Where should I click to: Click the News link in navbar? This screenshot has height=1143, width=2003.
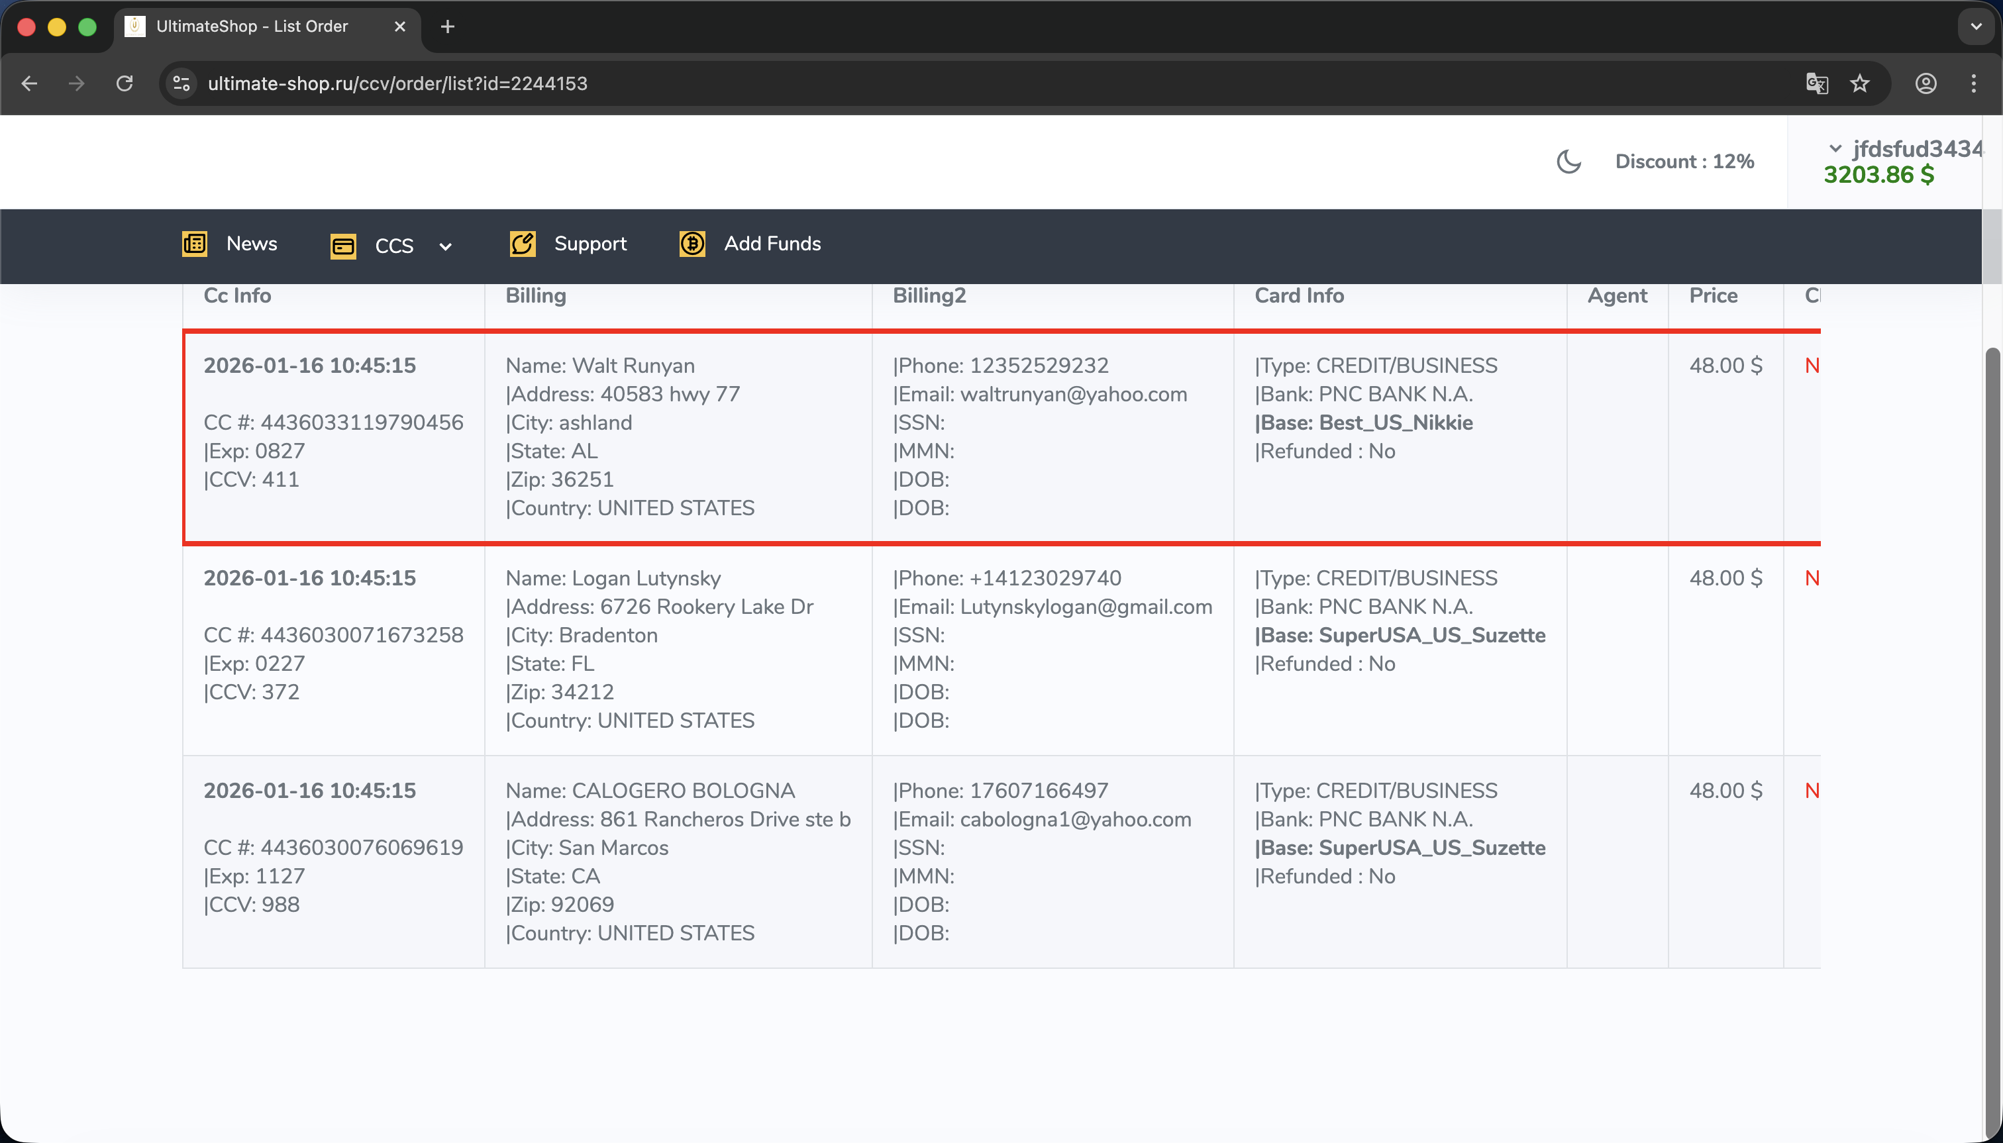(x=251, y=244)
